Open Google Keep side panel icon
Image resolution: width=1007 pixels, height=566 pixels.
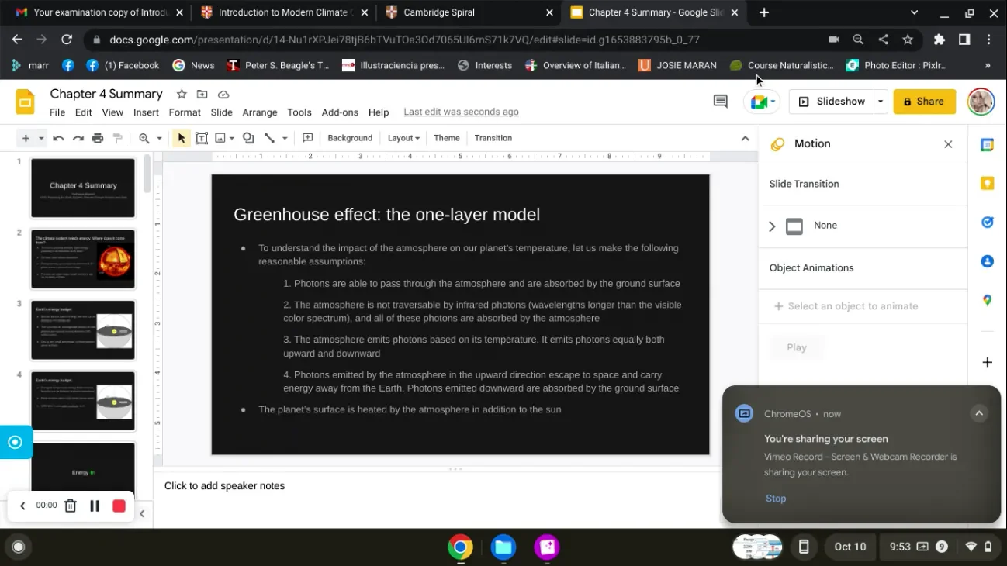[988, 183]
